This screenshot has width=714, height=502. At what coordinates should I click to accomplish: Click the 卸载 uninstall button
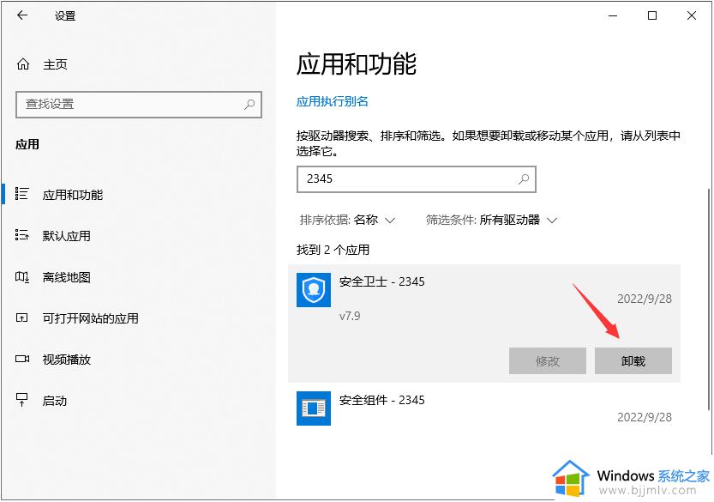click(x=633, y=361)
